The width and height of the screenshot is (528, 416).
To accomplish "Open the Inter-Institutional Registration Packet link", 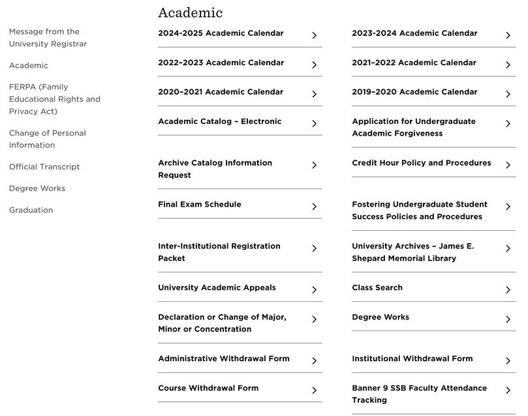I will [x=219, y=252].
